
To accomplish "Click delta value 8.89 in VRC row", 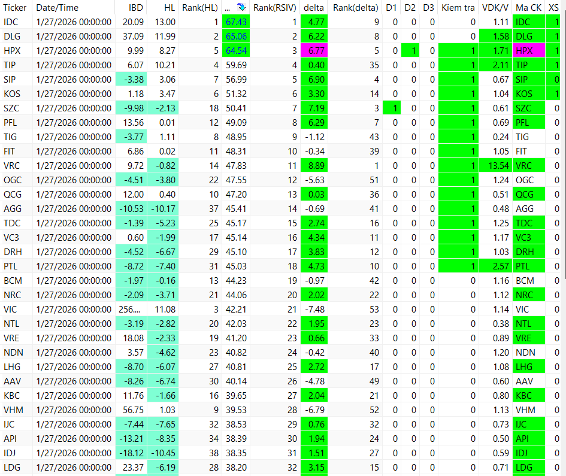I will coord(314,166).
